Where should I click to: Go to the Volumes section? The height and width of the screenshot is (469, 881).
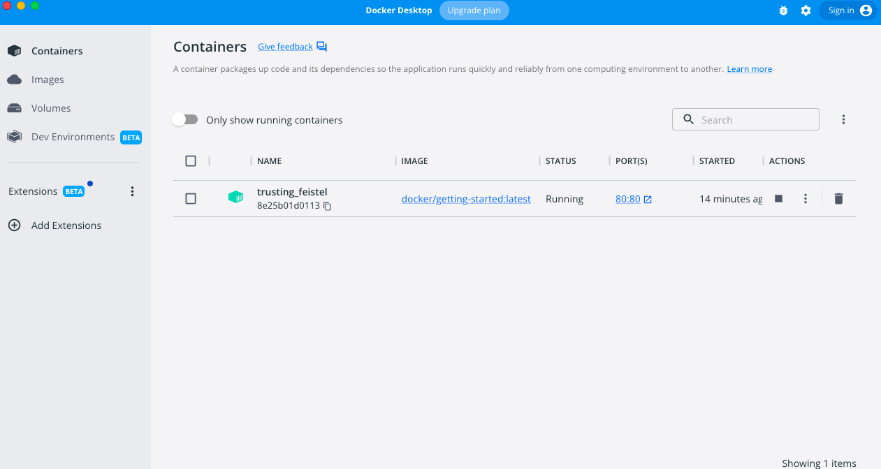click(x=75, y=108)
